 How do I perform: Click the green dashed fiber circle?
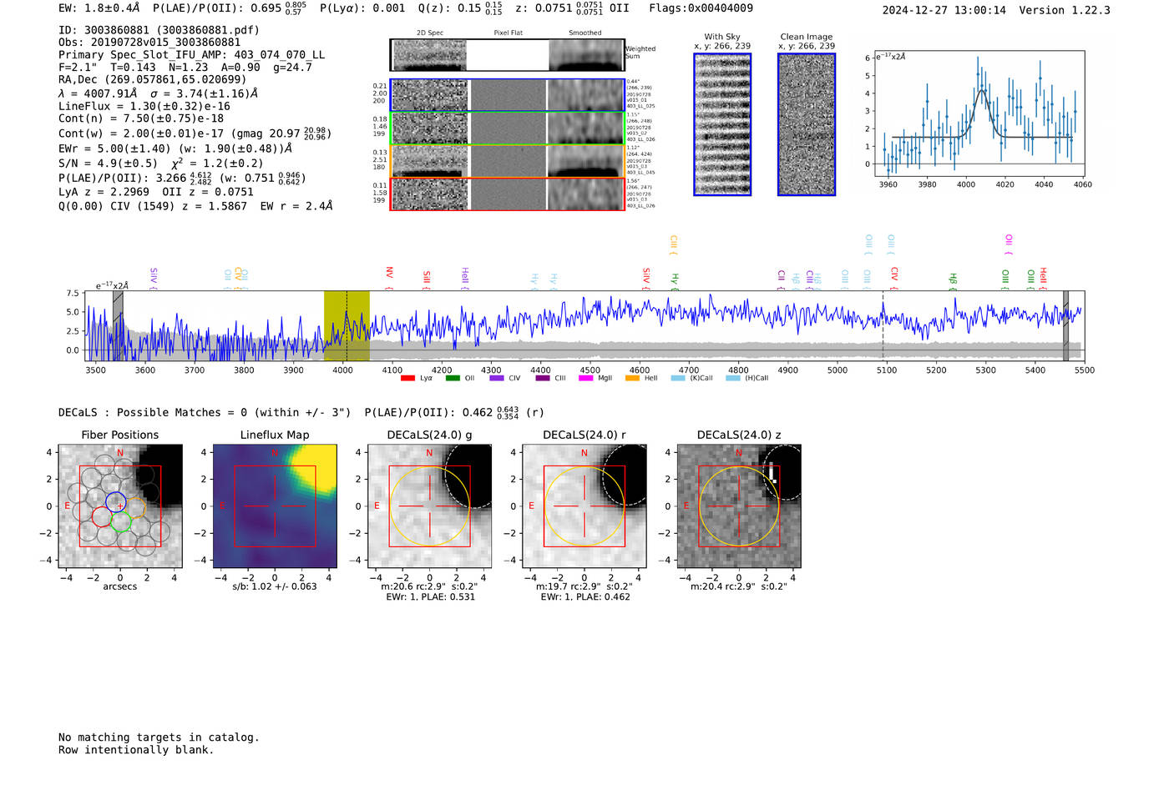click(x=122, y=522)
